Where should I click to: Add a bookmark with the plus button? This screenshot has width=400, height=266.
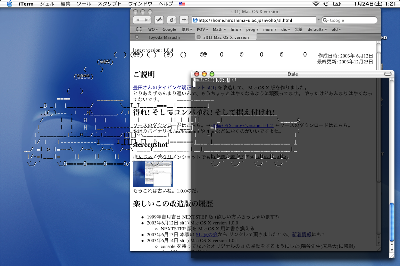pyautogui.click(x=184, y=20)
